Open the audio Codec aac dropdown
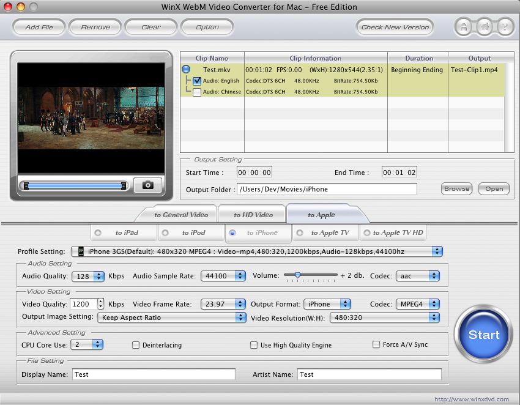This screenshot has width=520, height=405. pyautogui.click(x=418, y=276)
